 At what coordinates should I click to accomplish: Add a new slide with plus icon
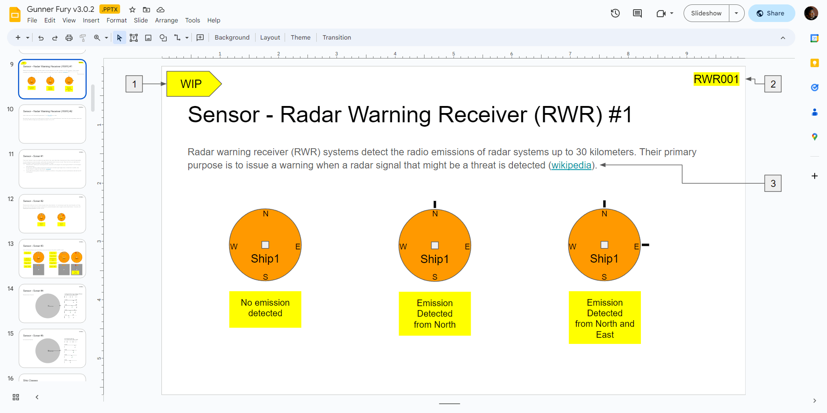[18, 38]
